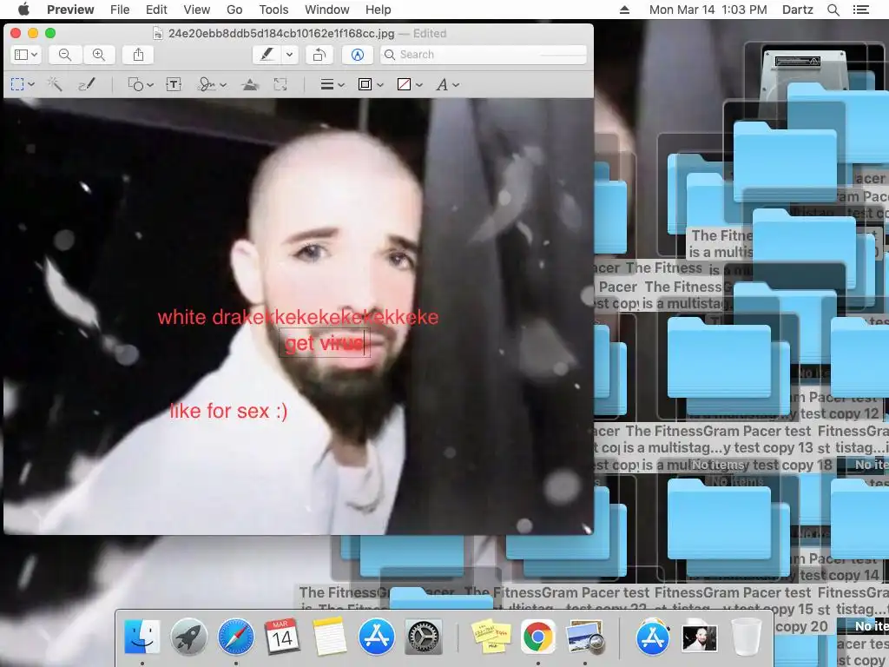Expand the Border Color dropdown arrow

click(x=380, y=84)
